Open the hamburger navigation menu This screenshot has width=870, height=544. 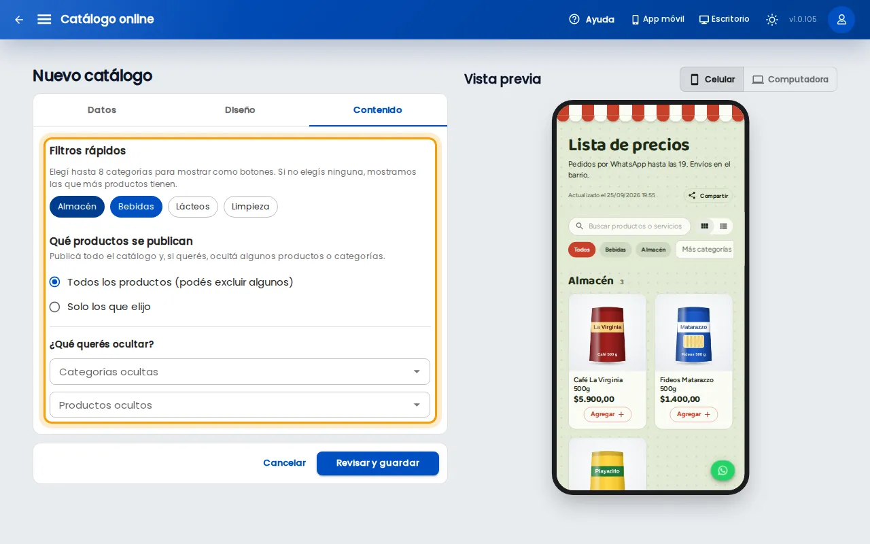[44, 20]
